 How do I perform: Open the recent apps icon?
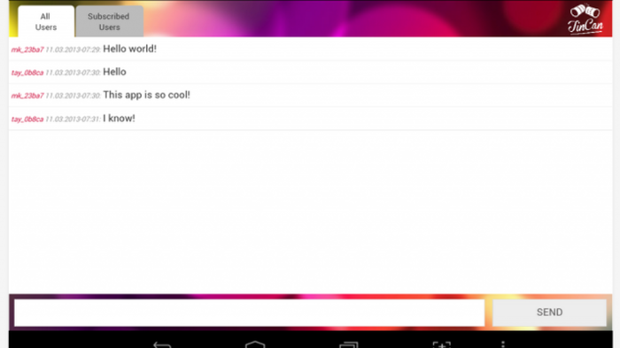coord(349,344)
